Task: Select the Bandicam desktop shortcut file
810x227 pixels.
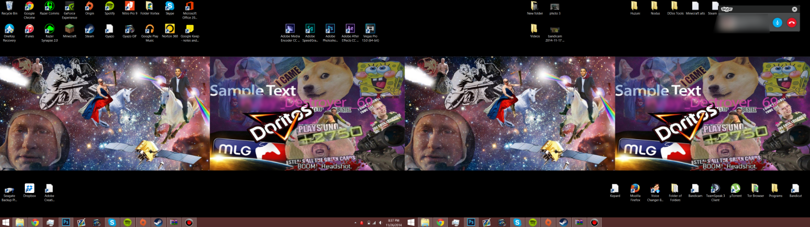Action: [x=695, y=190]
